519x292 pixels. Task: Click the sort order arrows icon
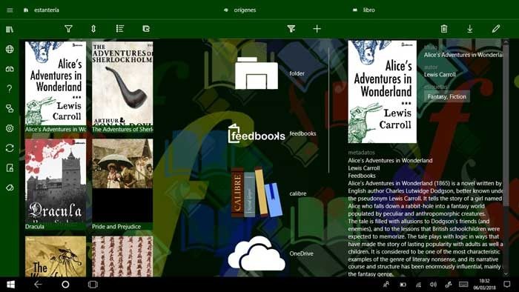[x=93, y=29]
